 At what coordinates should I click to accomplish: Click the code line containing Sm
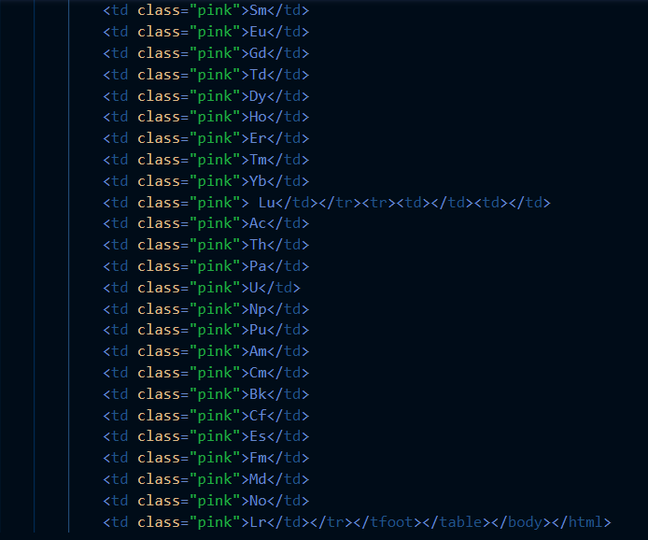tap(205, 10)
